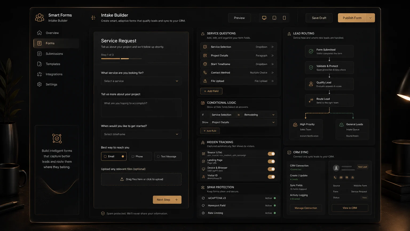Open Integrations in sidebar
Viewport: 410px width, 231px height.
coord(56,74)
